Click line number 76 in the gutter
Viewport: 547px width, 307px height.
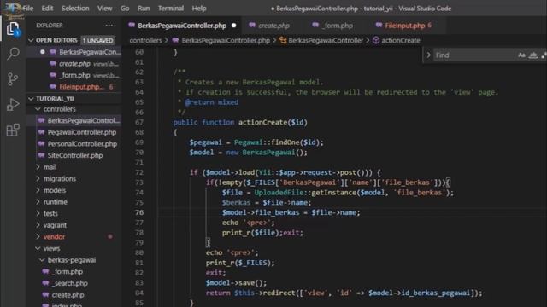click(x=139, y=212)
